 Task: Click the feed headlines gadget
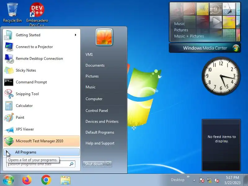(x=221, y=145)
